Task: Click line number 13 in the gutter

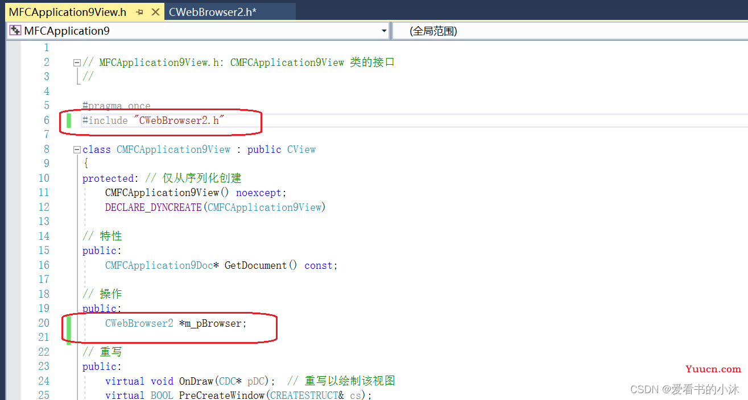Action: (43, 222)
